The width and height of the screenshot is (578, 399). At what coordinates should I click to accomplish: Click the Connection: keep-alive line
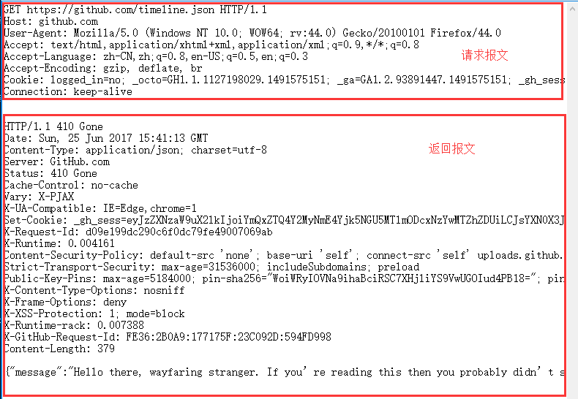(x=68, y=91)
